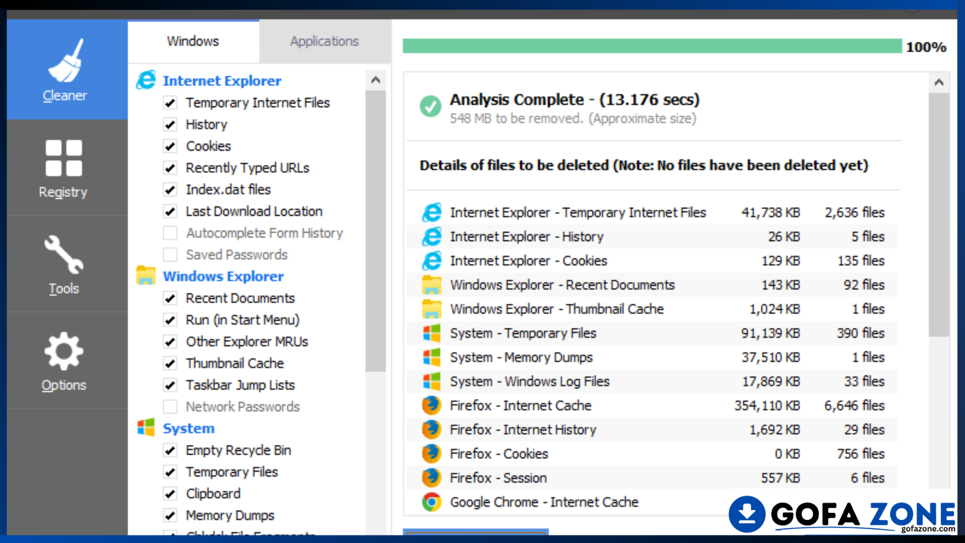965x543 pixels.
Task: Click Firefox icon beside Internet Cache result
Action: [x=431, y=405]
